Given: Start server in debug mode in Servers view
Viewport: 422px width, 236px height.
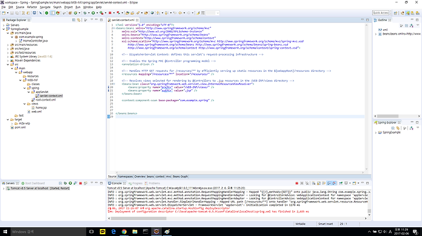Looking at the screenshot, I should [65, 183].
